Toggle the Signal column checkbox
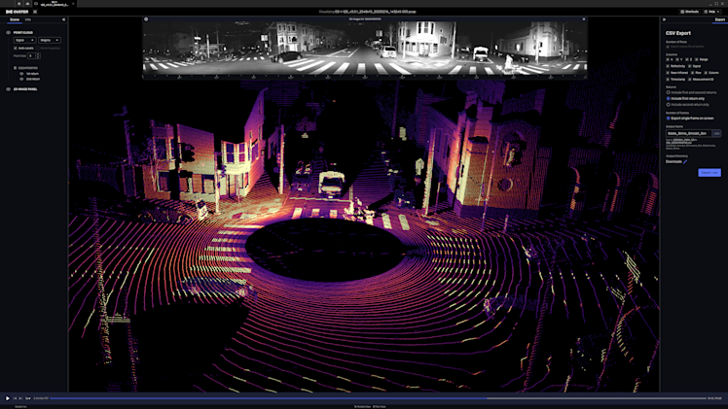Screen dimensions: 728x409 (689, 66)
